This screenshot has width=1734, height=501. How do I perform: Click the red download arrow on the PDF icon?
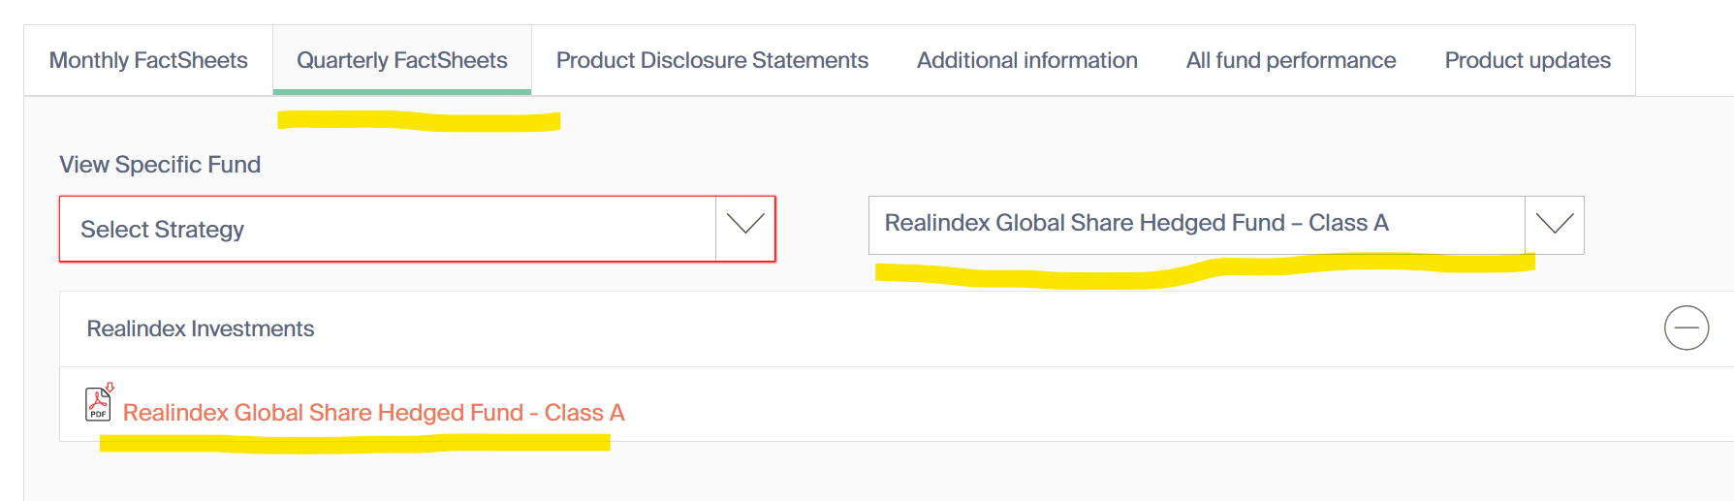click(110, 387)
